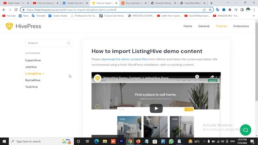
Task: Click the Windows taskbar search box
Action: [x=41, y=141]
